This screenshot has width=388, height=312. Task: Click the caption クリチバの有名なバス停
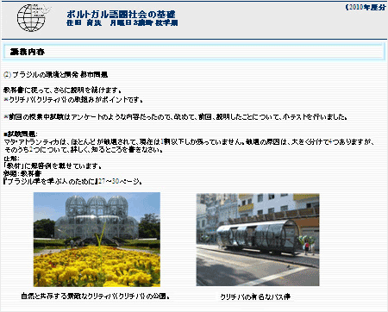click(x=255, y=296)
